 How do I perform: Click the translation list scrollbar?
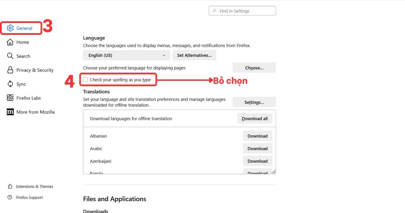tap(274, 149)
